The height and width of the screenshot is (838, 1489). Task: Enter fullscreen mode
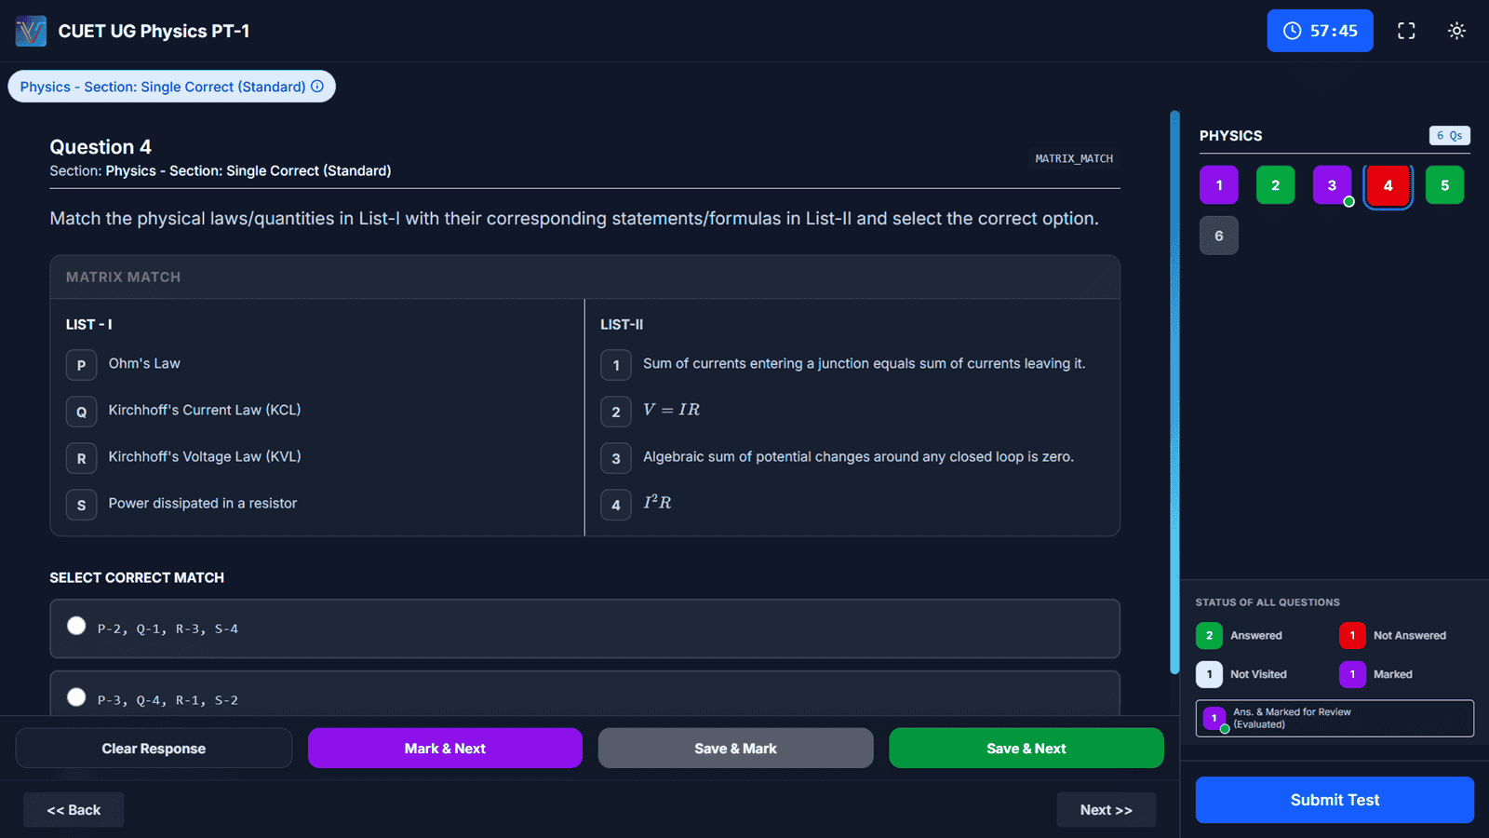click(x=1406, y=31)
